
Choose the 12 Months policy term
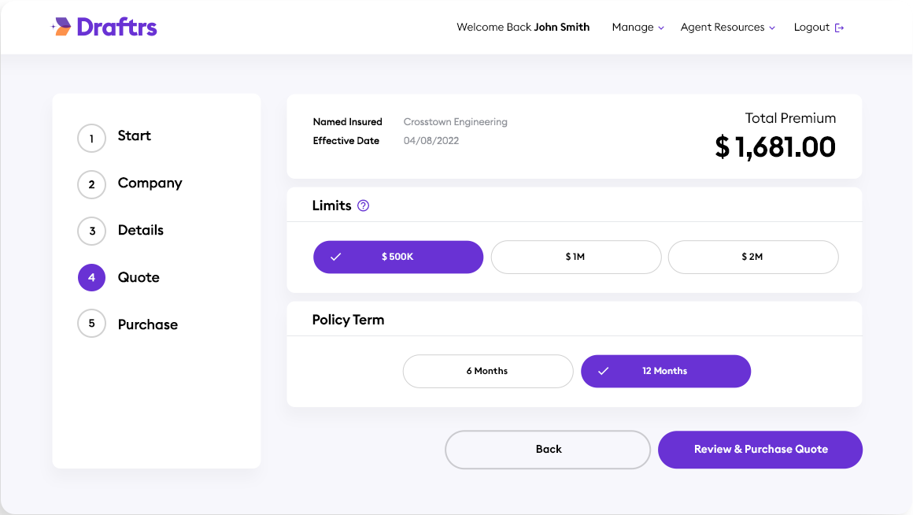[x=665, y=371]
